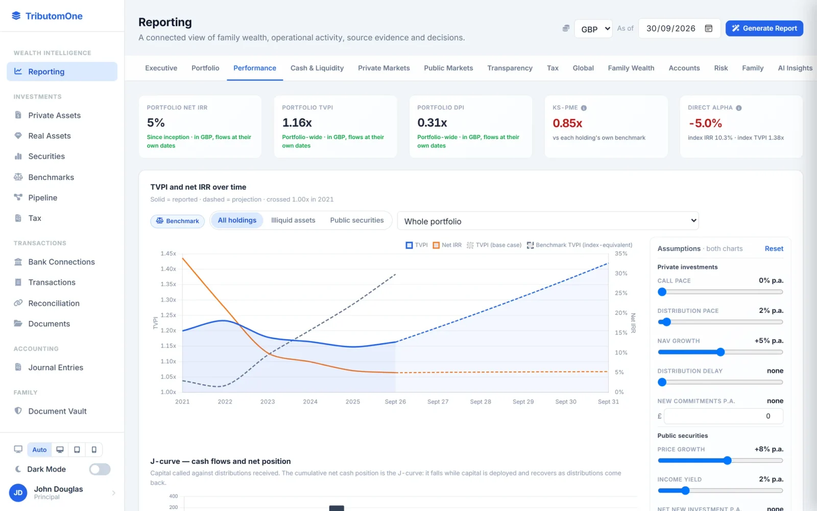The height and width of the screenshot is (511, 817).
Task: Open Private Assets from sidebar icon
Action: tap(18, 115)
